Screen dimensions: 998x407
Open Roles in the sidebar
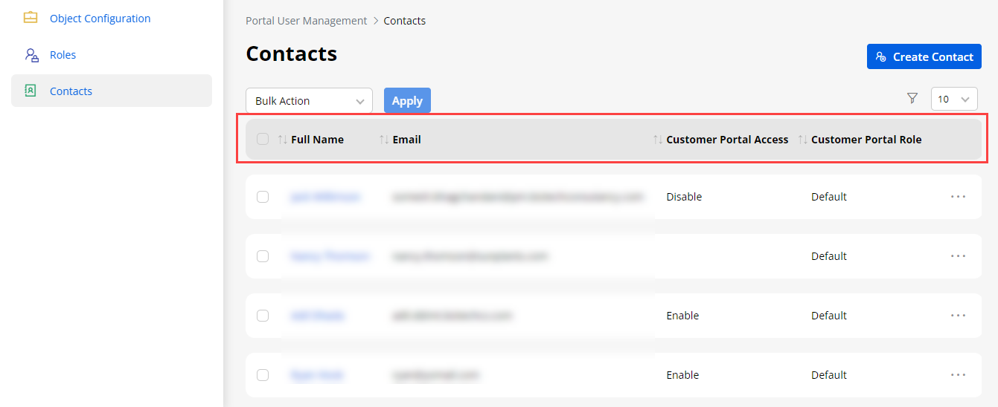click(63, 55)
